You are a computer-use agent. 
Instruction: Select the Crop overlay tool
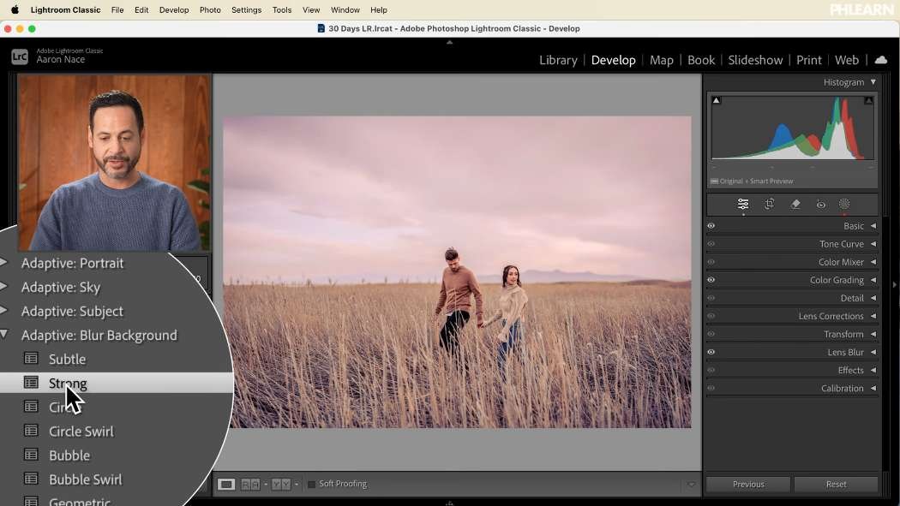769,204
